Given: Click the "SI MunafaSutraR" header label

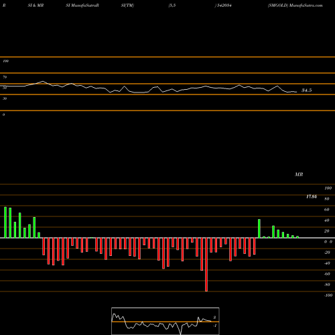Looking at the screenshot, I should (82, 5).
